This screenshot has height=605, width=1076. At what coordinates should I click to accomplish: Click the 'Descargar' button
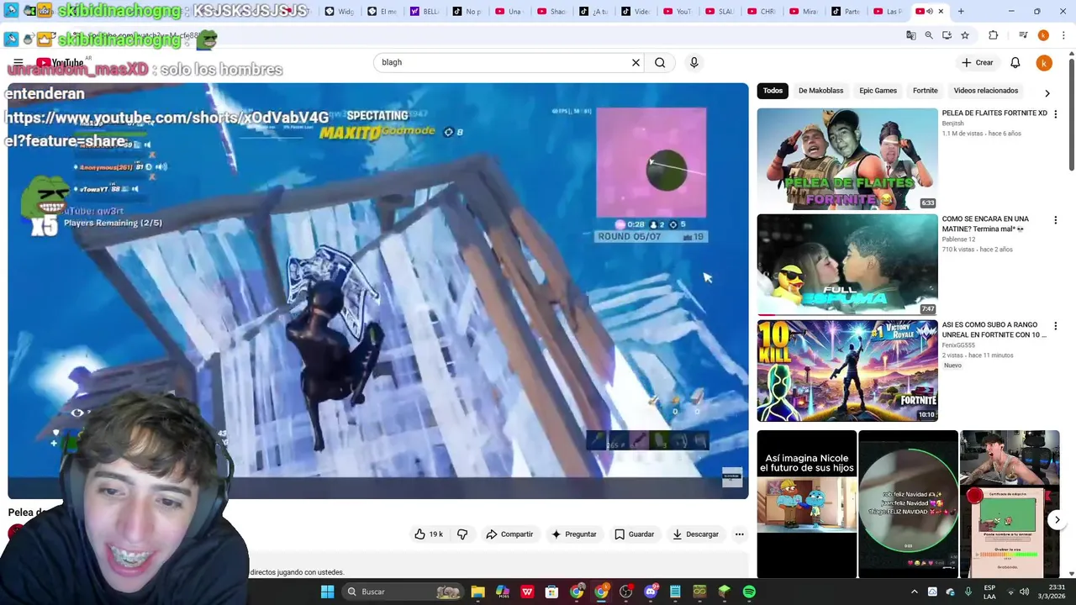point(695,534)
